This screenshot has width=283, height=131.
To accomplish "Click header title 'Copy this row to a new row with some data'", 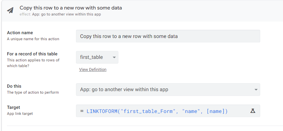I will [71, 8].
